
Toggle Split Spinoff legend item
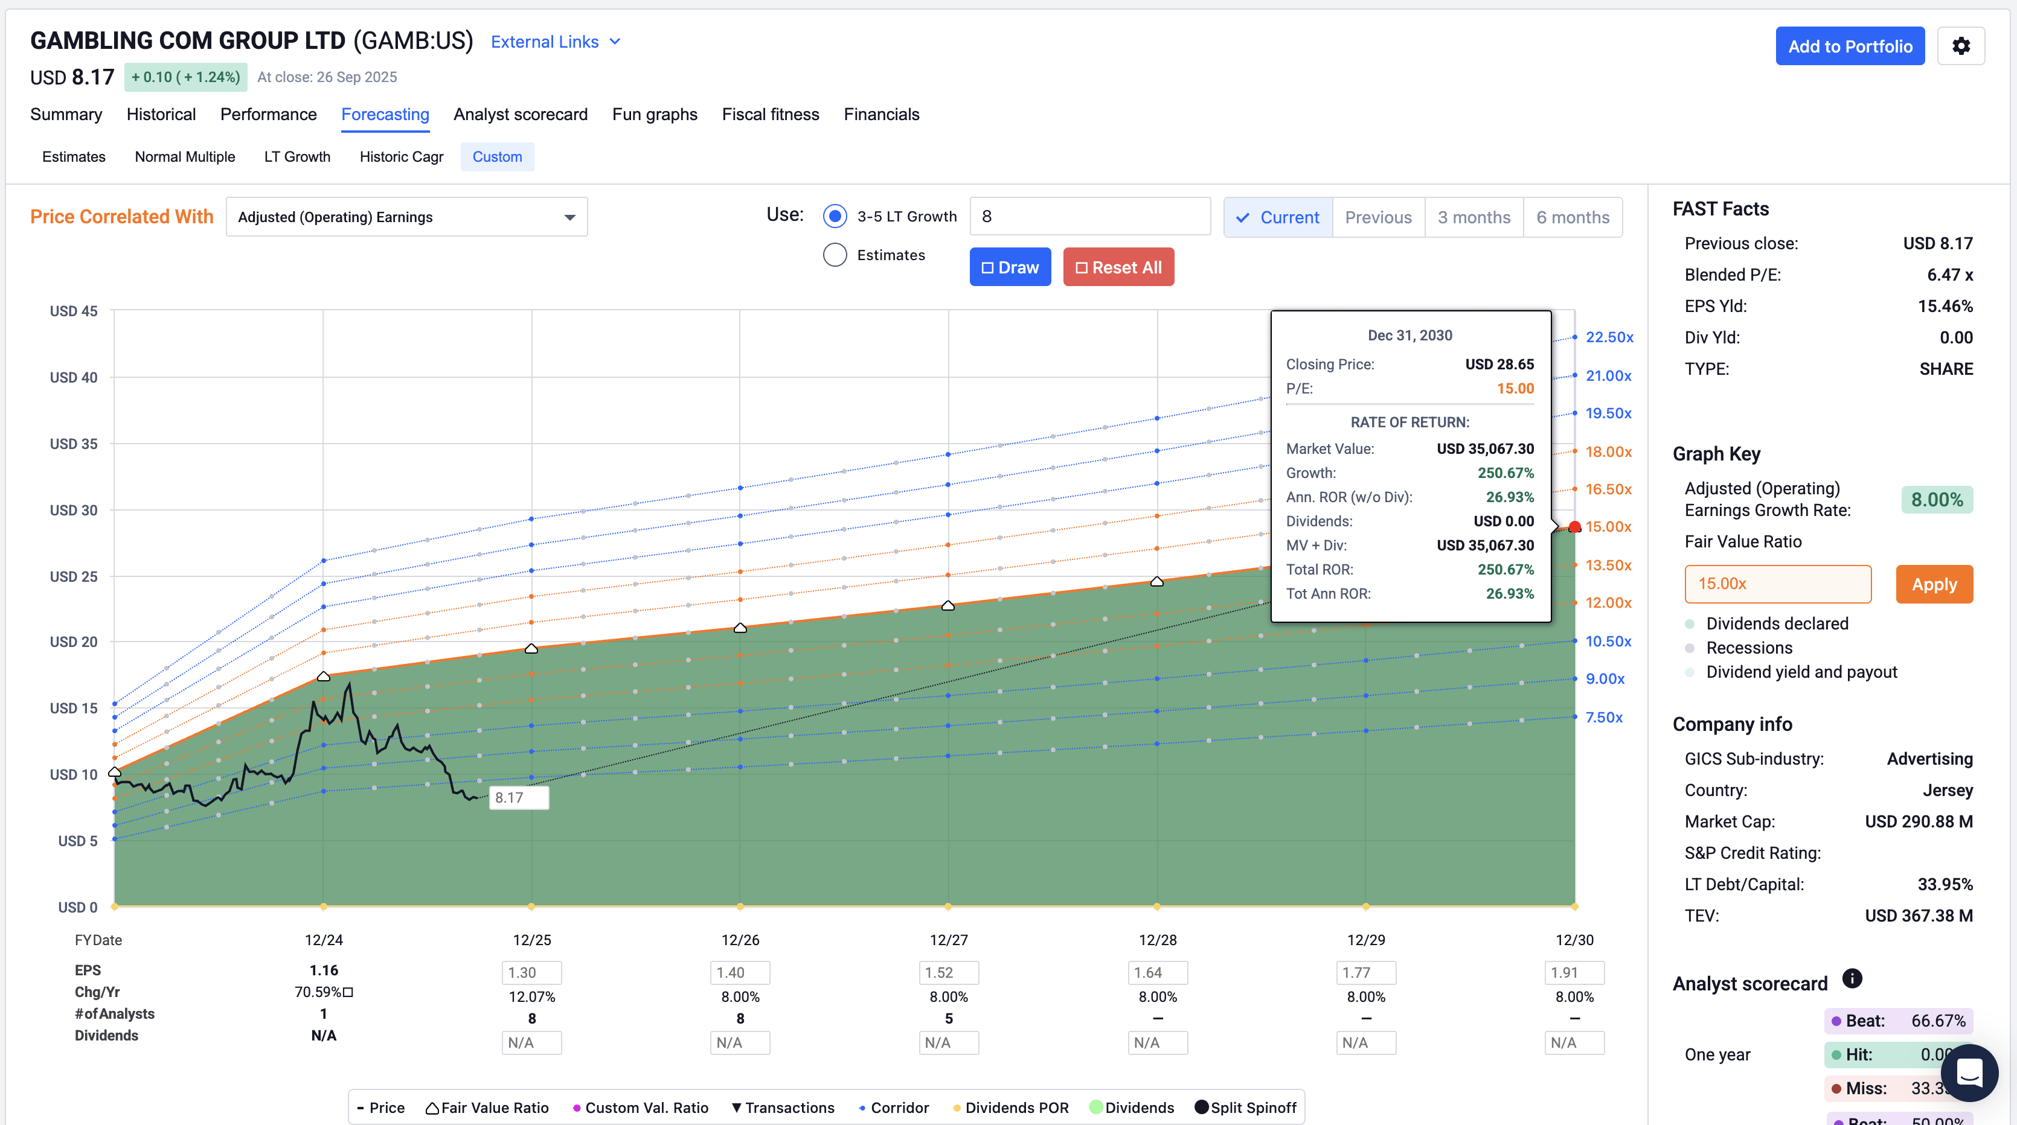point(1246,1107)
